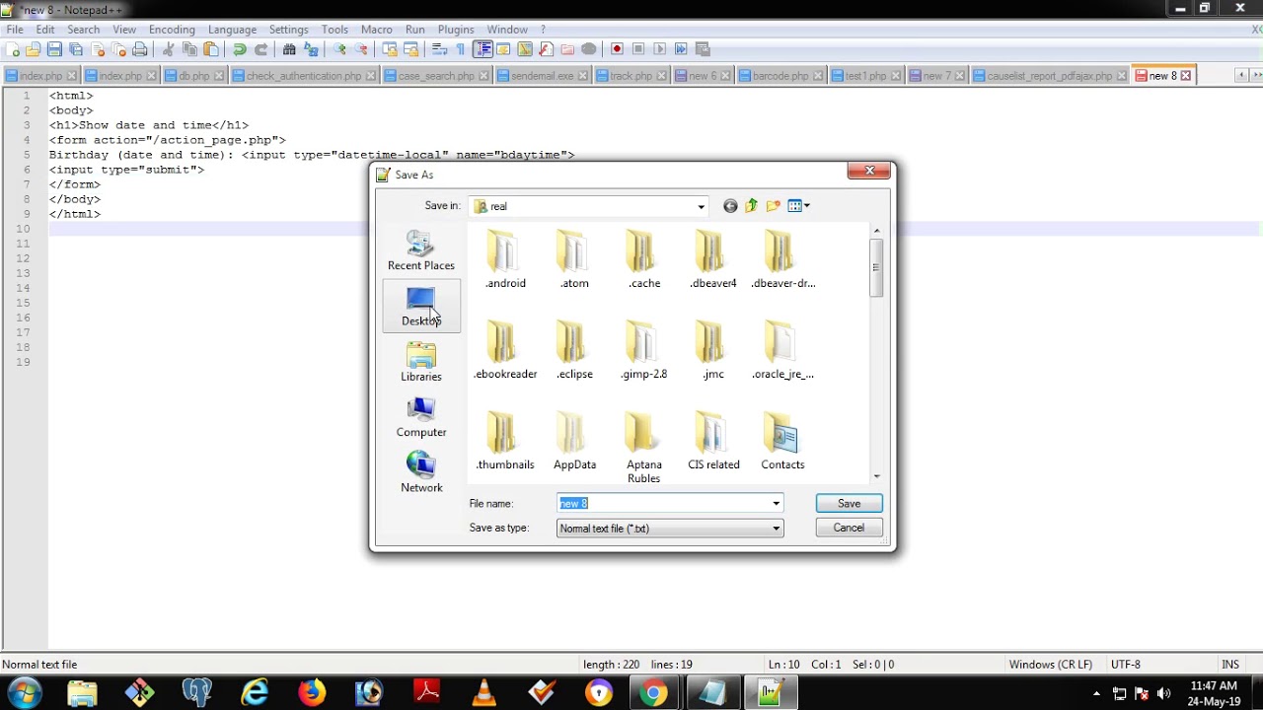Image resolution: width=1263 pixels, height=710 pixels.
Task: Click the Undo toolbar icon
Action: pos(240,49)
